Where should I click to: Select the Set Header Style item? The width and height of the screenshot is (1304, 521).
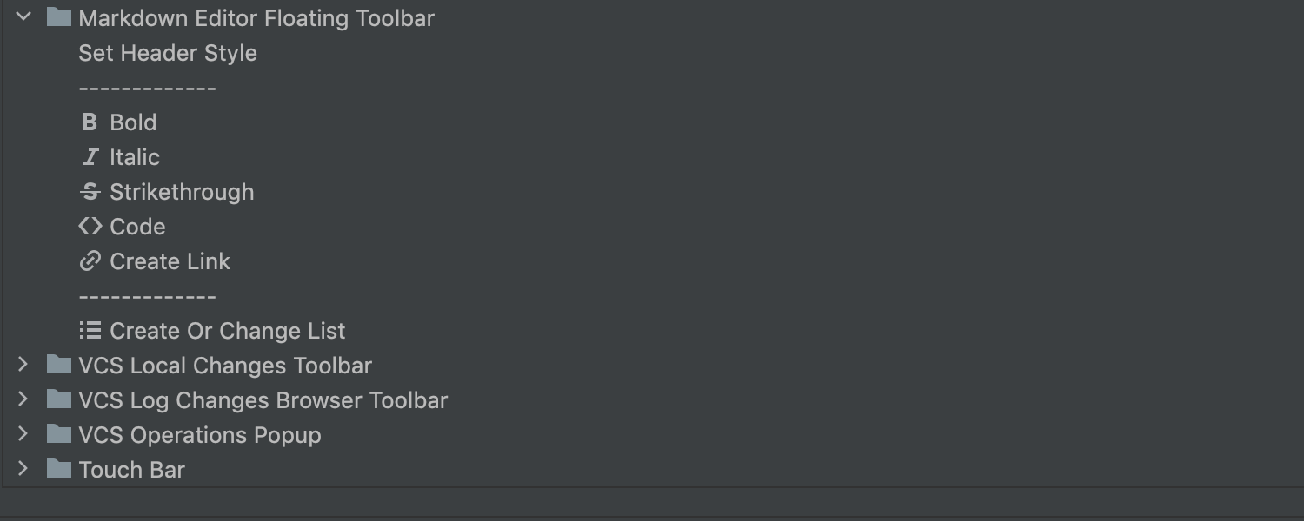168,53
